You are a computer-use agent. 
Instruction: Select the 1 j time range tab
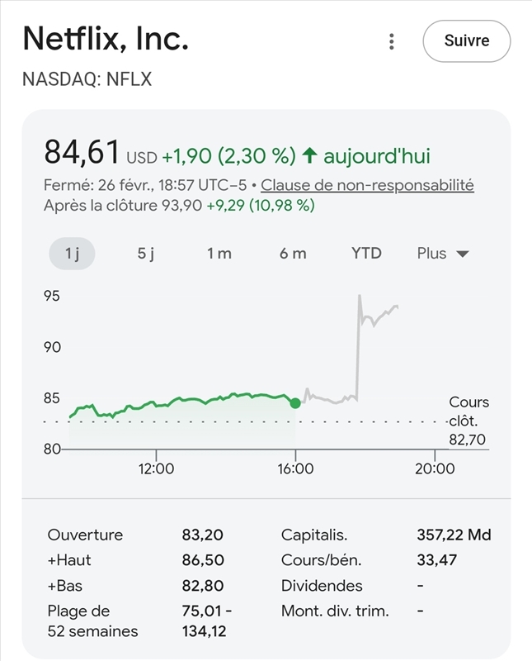pyautogui.click(x=72, y=254)
